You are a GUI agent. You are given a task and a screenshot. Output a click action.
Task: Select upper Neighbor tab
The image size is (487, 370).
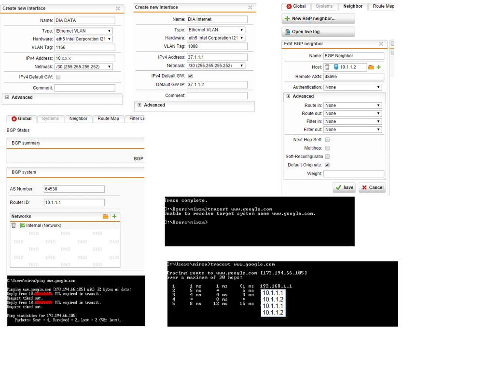click(353, 6)
